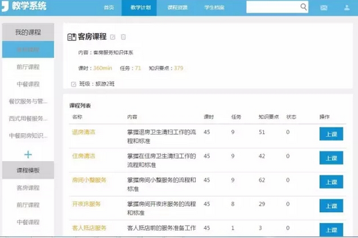This screenshot has width=358, height=238.
Task: Open the mail envelope icon
Action: (x=324, y=8)
